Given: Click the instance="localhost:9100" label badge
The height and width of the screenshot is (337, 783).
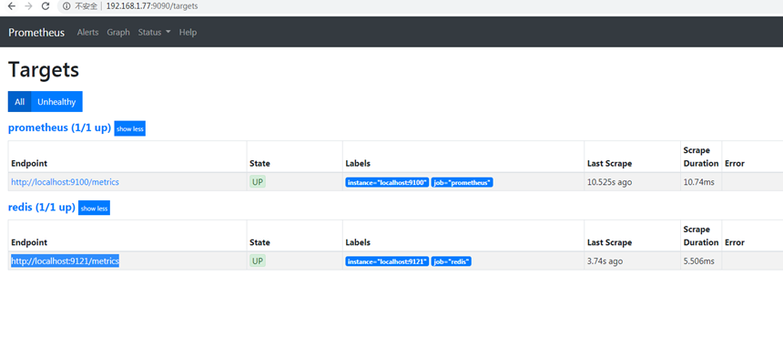Looking at the screenshot, I should pos(387,182).
